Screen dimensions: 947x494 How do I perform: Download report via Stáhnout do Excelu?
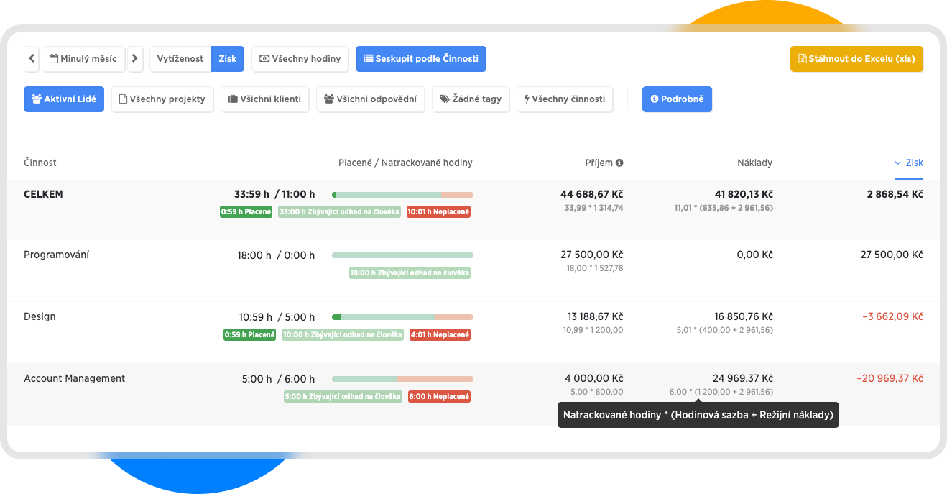pos(856,59)
